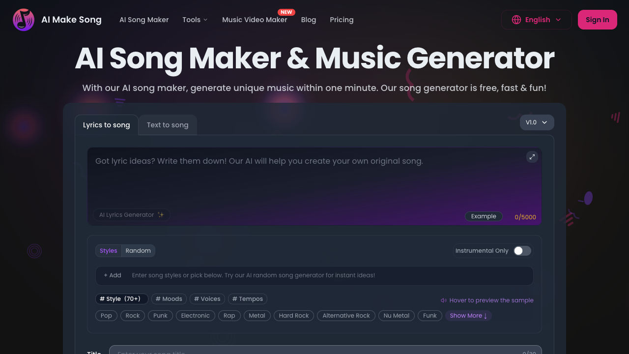
Task: Open the # Moods tag category
Action: (x=169, y=299)
